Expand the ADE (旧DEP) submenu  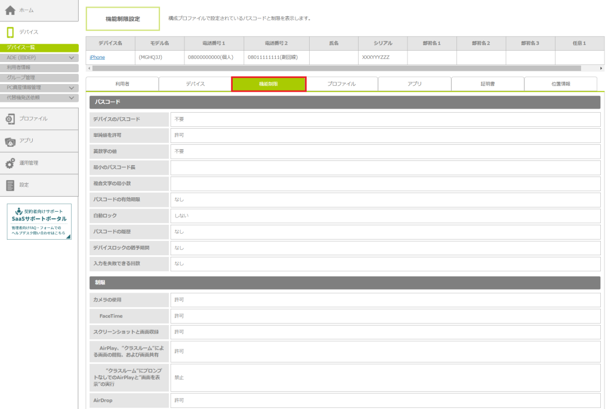click(72, 58)
